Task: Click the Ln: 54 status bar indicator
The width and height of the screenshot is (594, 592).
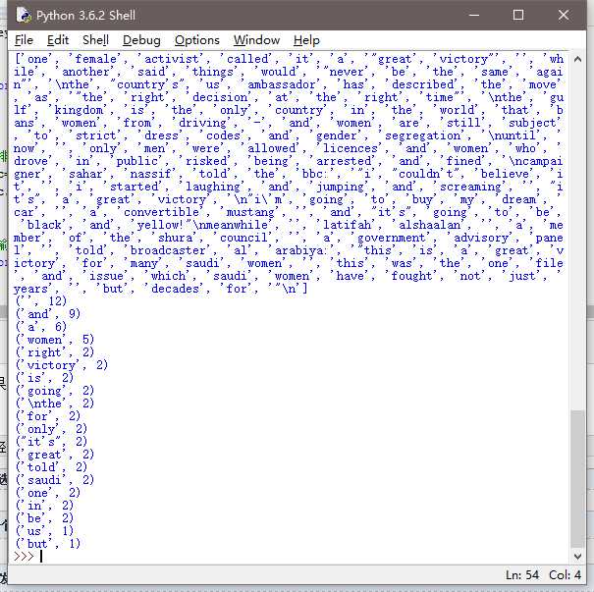Action: pyautogui.click(x=522, y=575)
